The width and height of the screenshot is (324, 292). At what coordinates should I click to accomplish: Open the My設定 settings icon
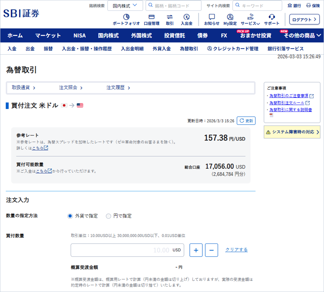point(230,17)
